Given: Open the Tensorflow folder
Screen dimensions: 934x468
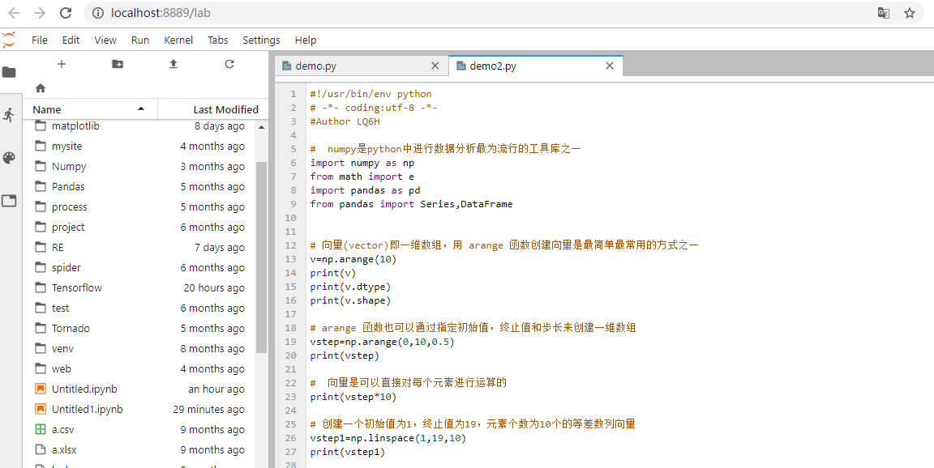Looking at the screenshot, I should click(77, 287).
